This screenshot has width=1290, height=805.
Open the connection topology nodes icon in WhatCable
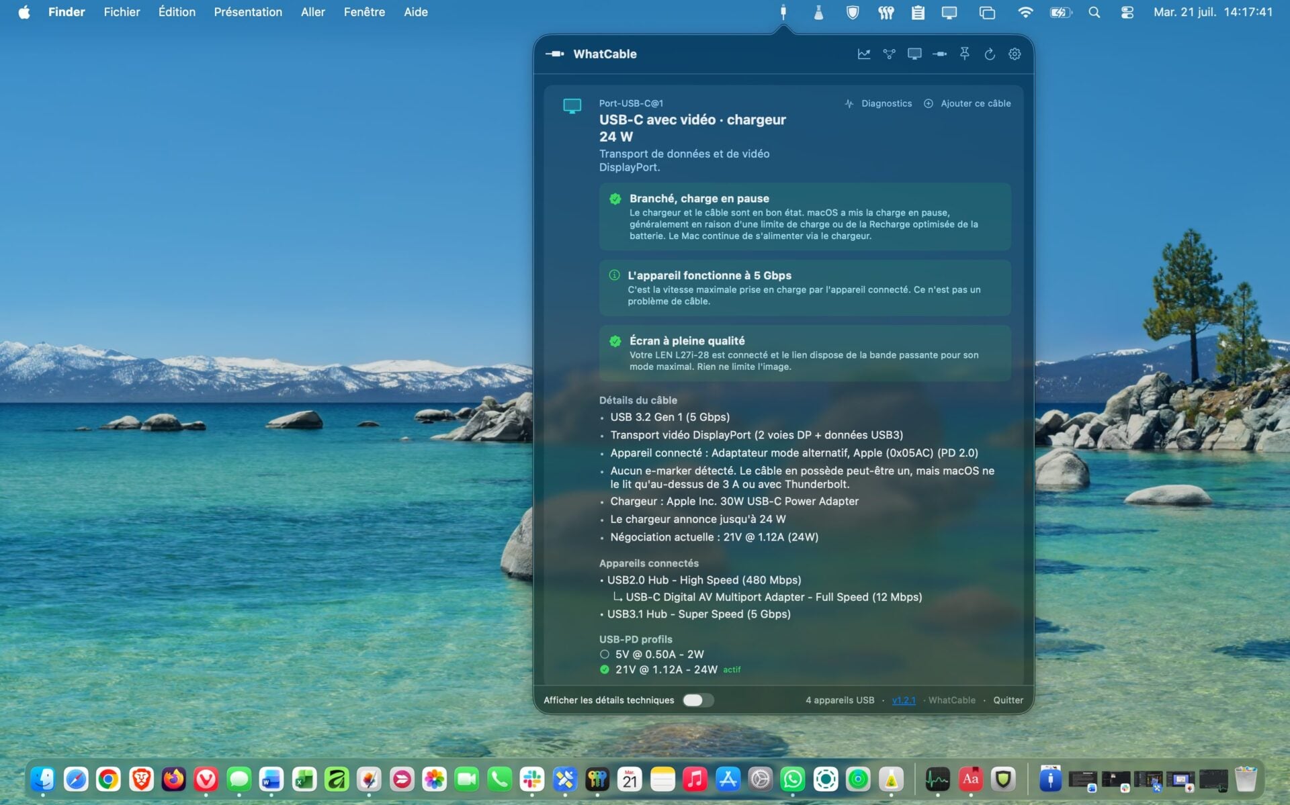[890, 54]
